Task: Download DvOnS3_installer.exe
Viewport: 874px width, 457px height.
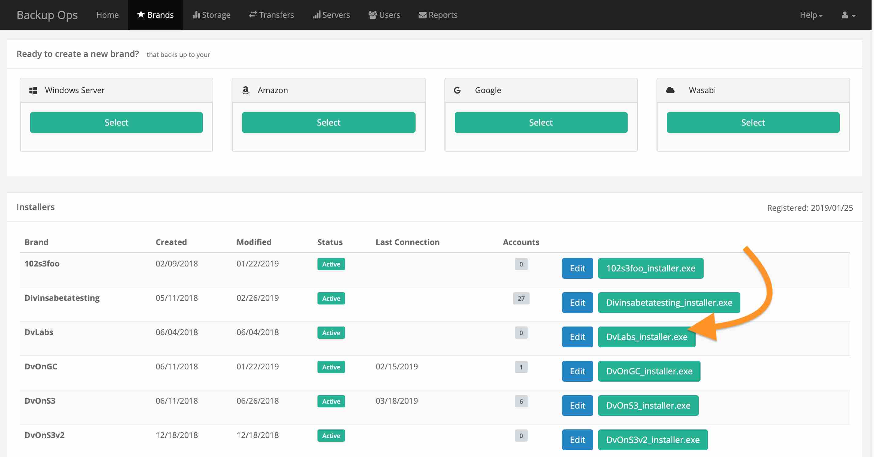Action: coord(648,405)
